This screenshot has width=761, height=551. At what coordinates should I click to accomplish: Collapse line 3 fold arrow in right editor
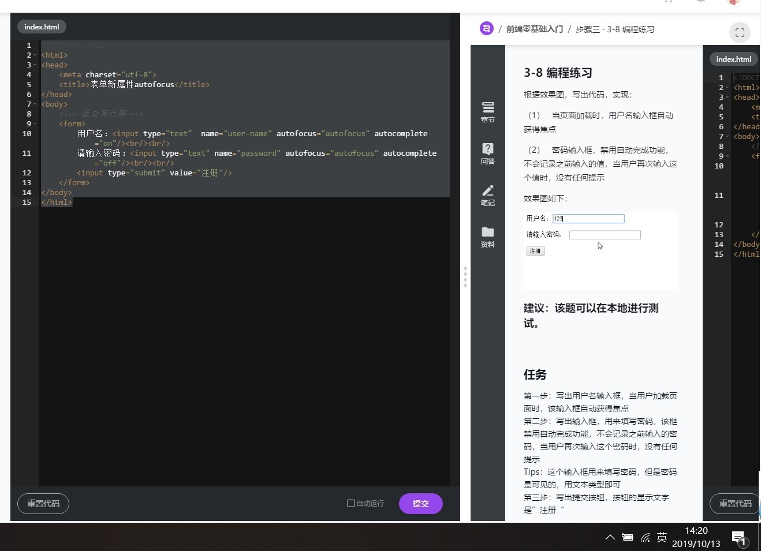[728, 98]
